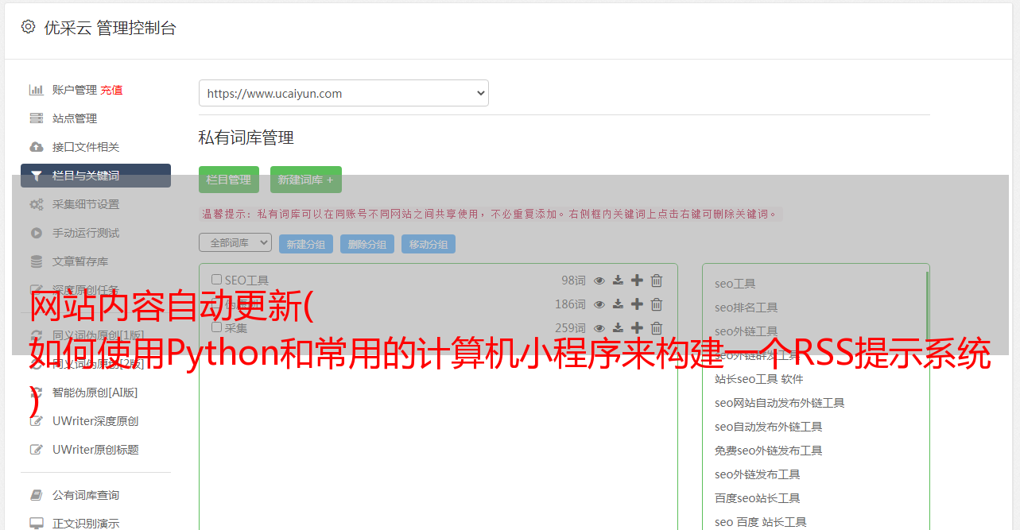Select the keyword seo网站自动发布外链工具

[780, 403]
